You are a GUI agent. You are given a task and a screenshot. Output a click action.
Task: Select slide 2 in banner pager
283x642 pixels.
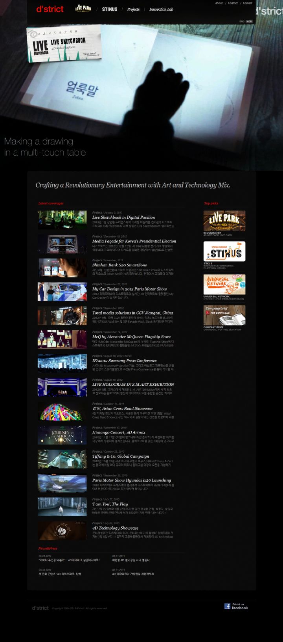[40, 33]
